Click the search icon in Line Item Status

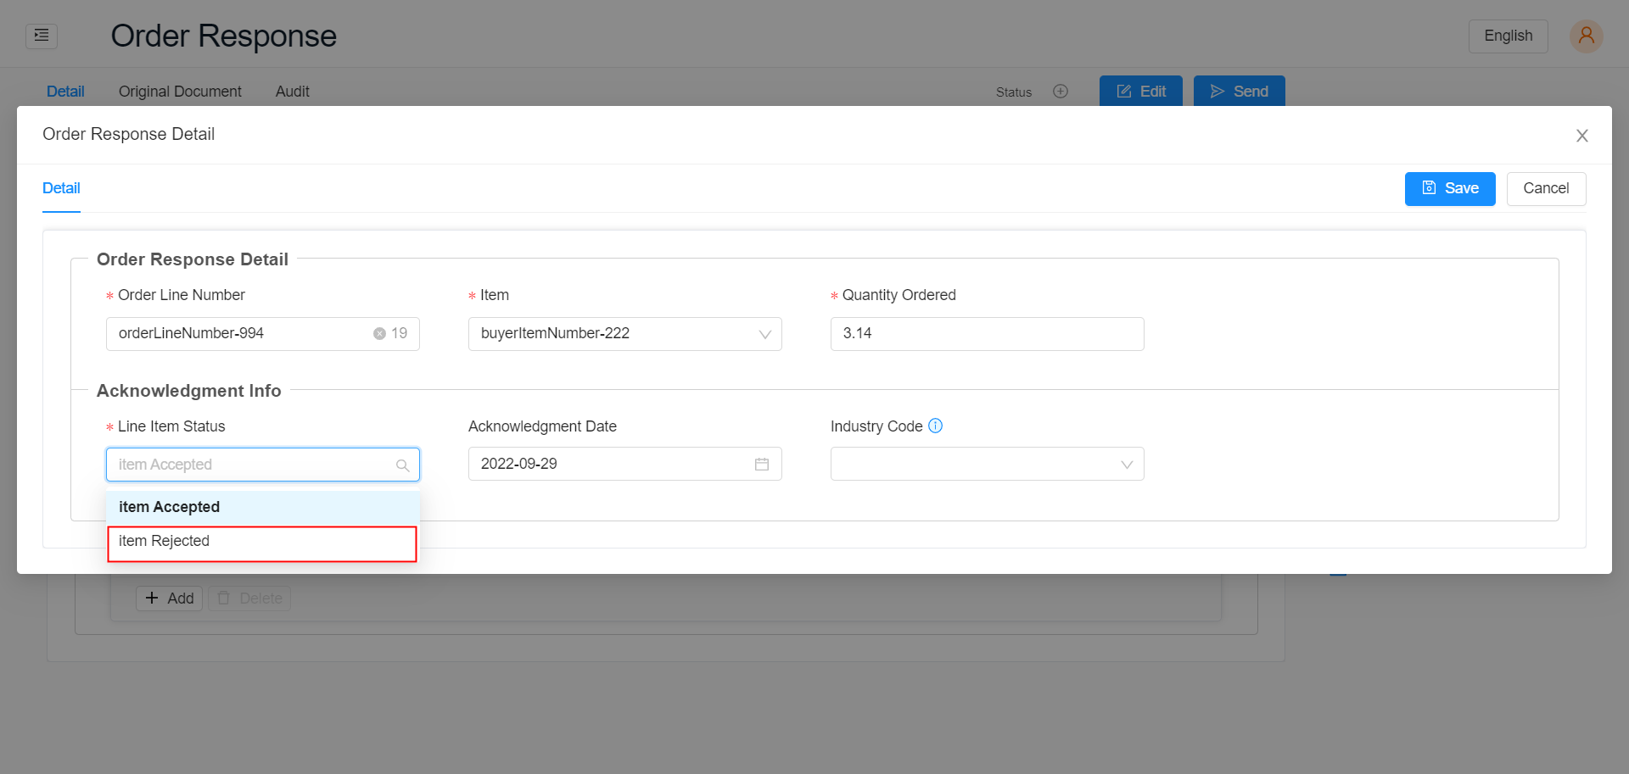[x=402, y=465]
